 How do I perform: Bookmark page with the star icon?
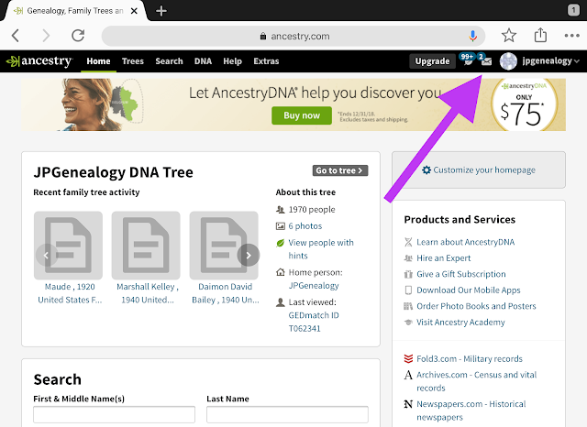509,36
